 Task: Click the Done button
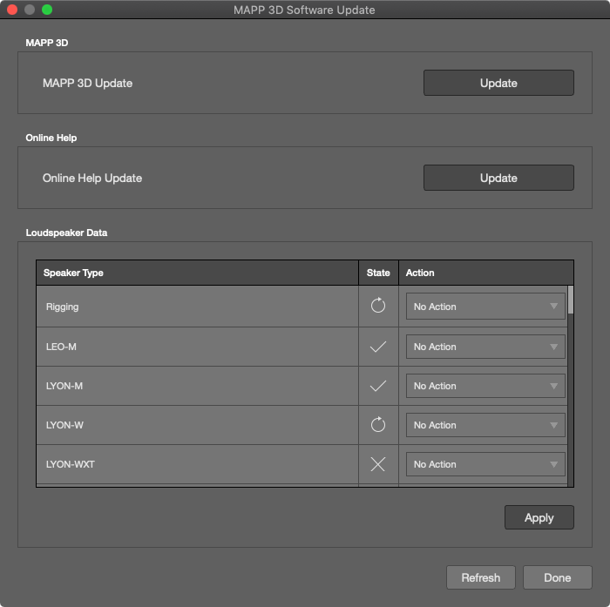click(558, 577)
